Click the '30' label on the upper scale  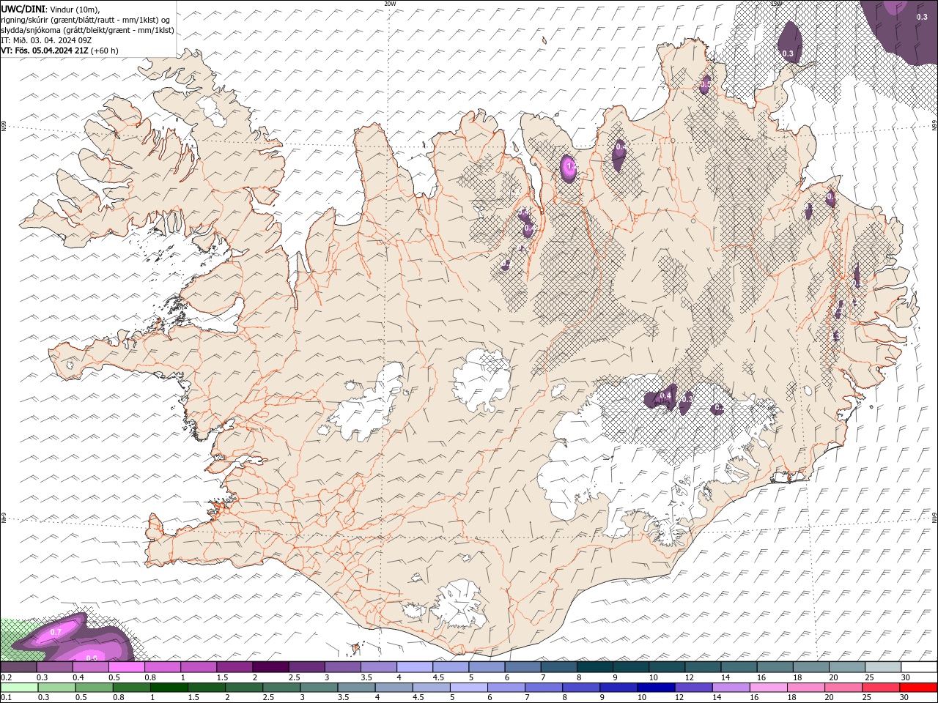point(906,677)
